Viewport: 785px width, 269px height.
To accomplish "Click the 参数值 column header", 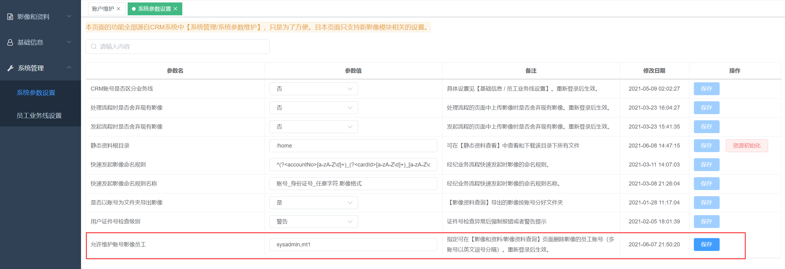I will coord(353,71).
